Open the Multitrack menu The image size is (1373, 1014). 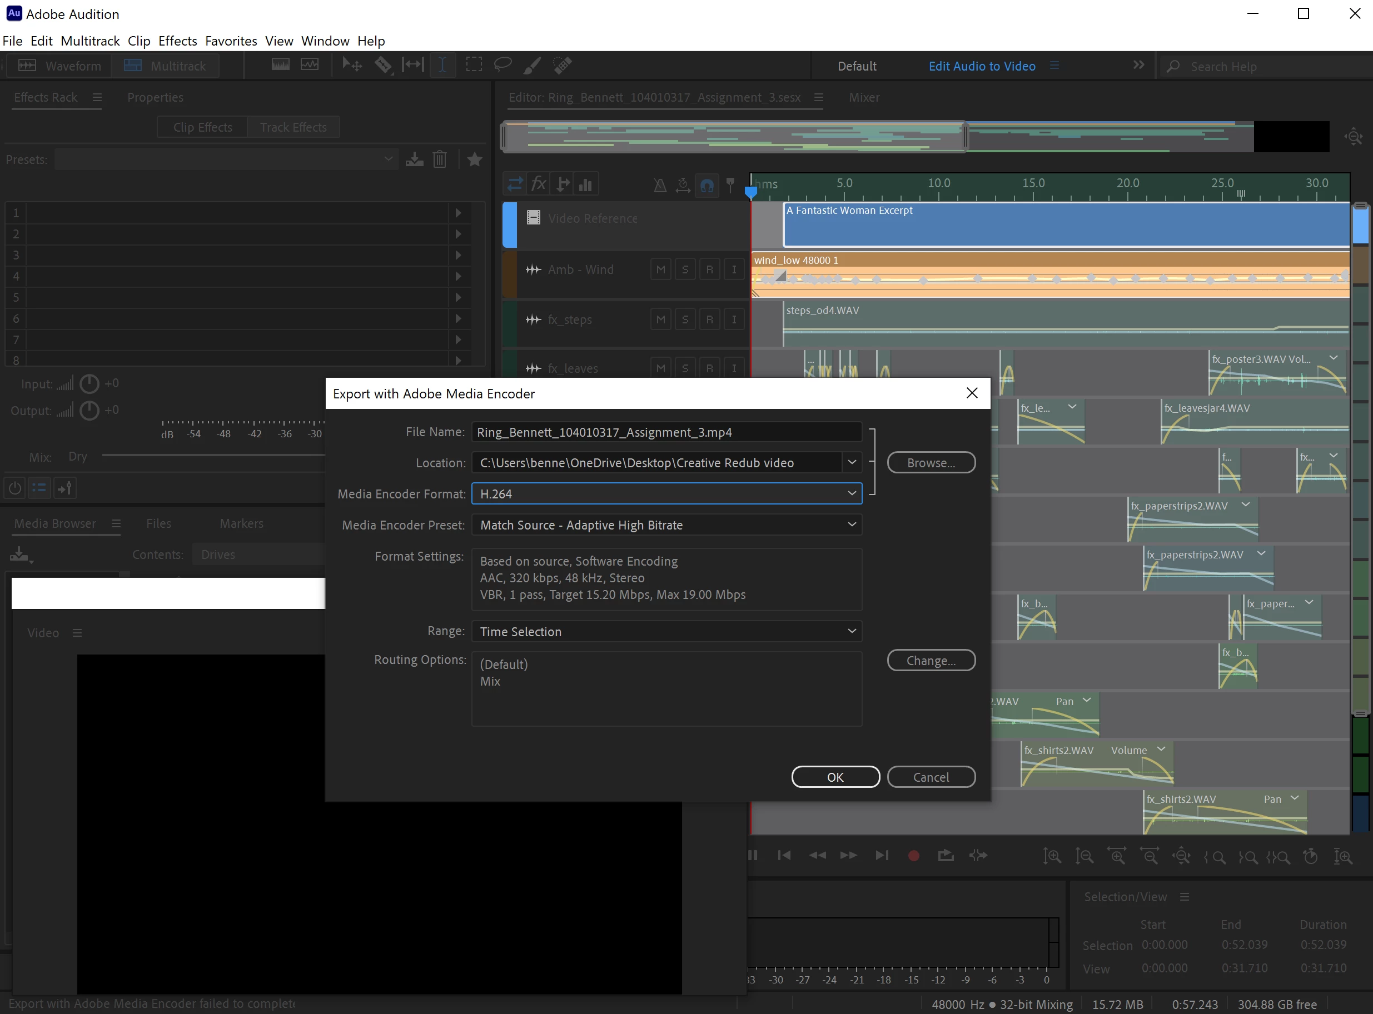click(x=90, y=41)
